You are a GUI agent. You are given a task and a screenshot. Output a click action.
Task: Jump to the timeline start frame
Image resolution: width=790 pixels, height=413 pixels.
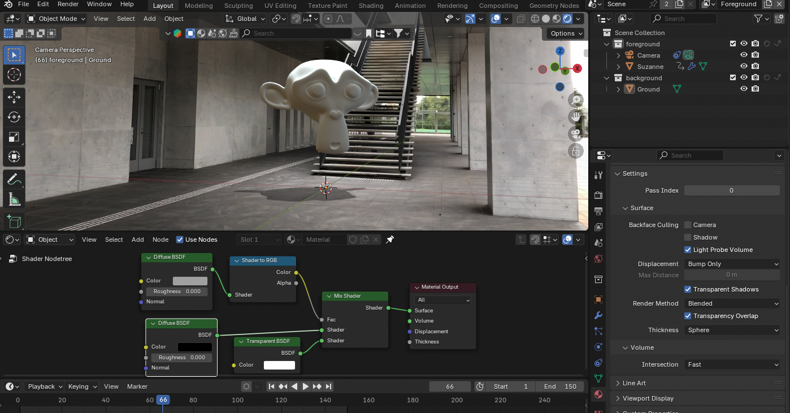coord(272,386)
